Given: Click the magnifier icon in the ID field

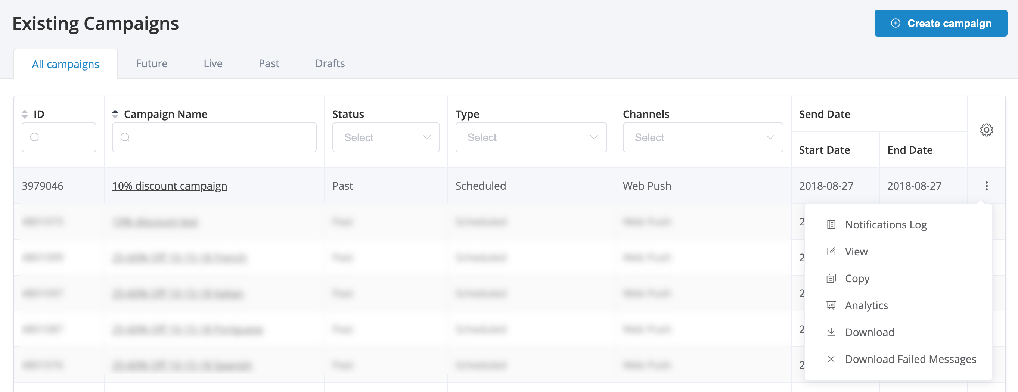Looking at the screenshot, I should coord(35,137).
